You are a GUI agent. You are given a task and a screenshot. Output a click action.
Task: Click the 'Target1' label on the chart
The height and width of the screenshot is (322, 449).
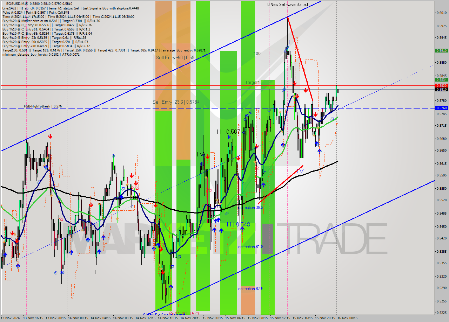click(x=253, y=83)
